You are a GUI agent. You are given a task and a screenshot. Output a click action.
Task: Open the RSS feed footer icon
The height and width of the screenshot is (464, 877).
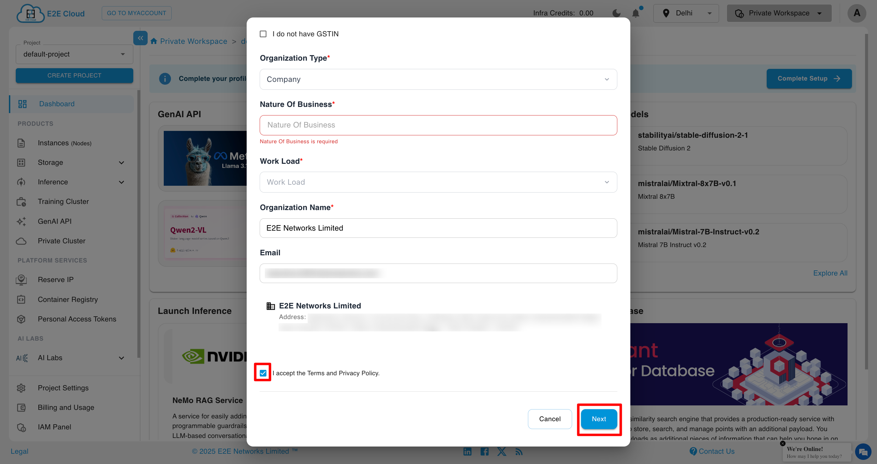[519, 452]
